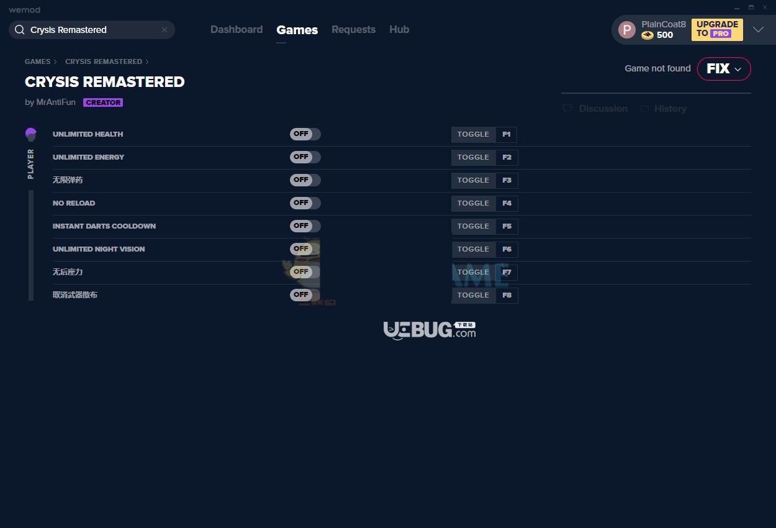Switch on Instant Darts Cooldown
Viewport: 776px width, 528px height.
pos(305,226)
